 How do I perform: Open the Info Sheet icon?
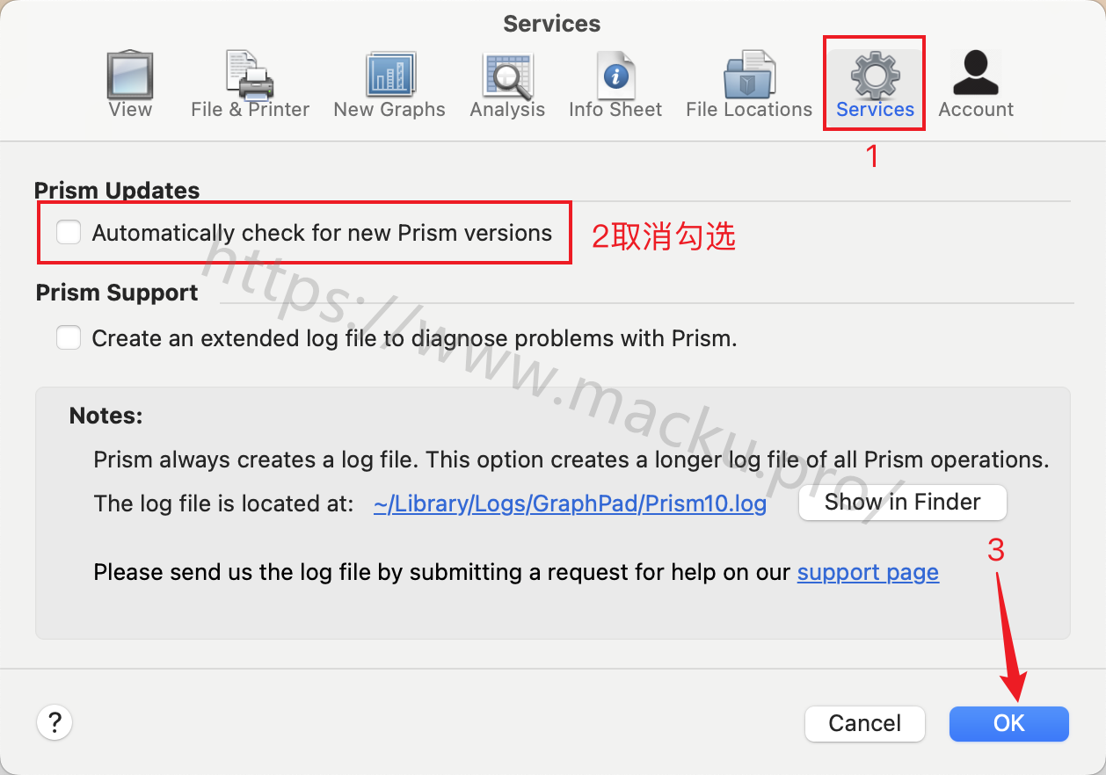point(615,75)
